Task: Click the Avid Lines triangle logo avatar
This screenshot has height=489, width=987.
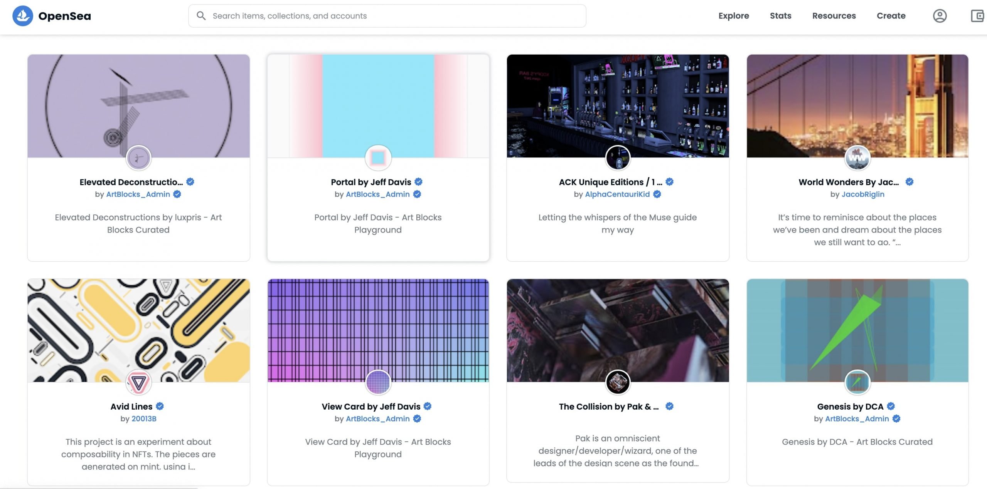Action: [x=138, y=382]
